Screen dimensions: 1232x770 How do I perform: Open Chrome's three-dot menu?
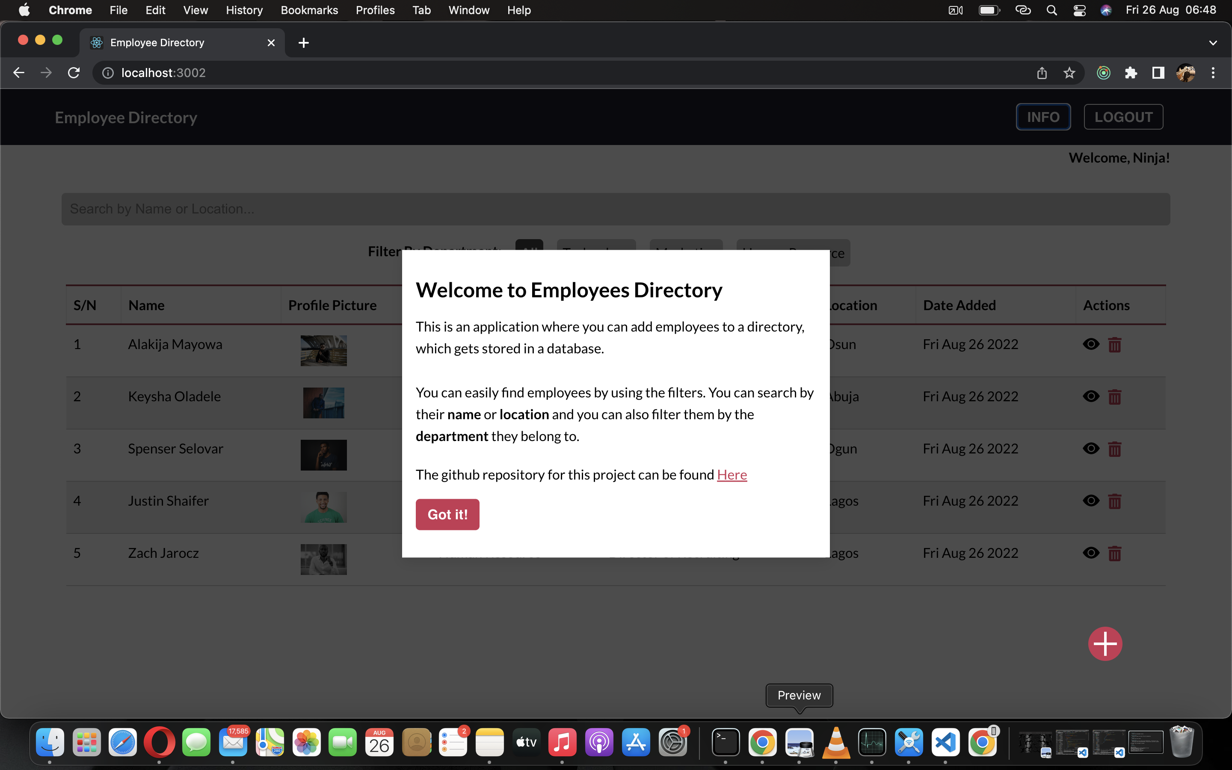pyautogui.click(x=1213, y=73)
